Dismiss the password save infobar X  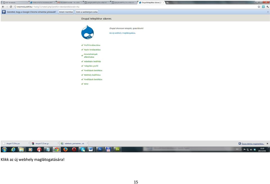[268, 12]
